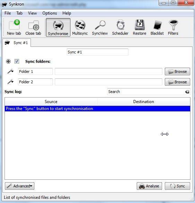Open the Blacklist tool
The height and width of the screenshot is (203, 195).
(x=157, y=27)
